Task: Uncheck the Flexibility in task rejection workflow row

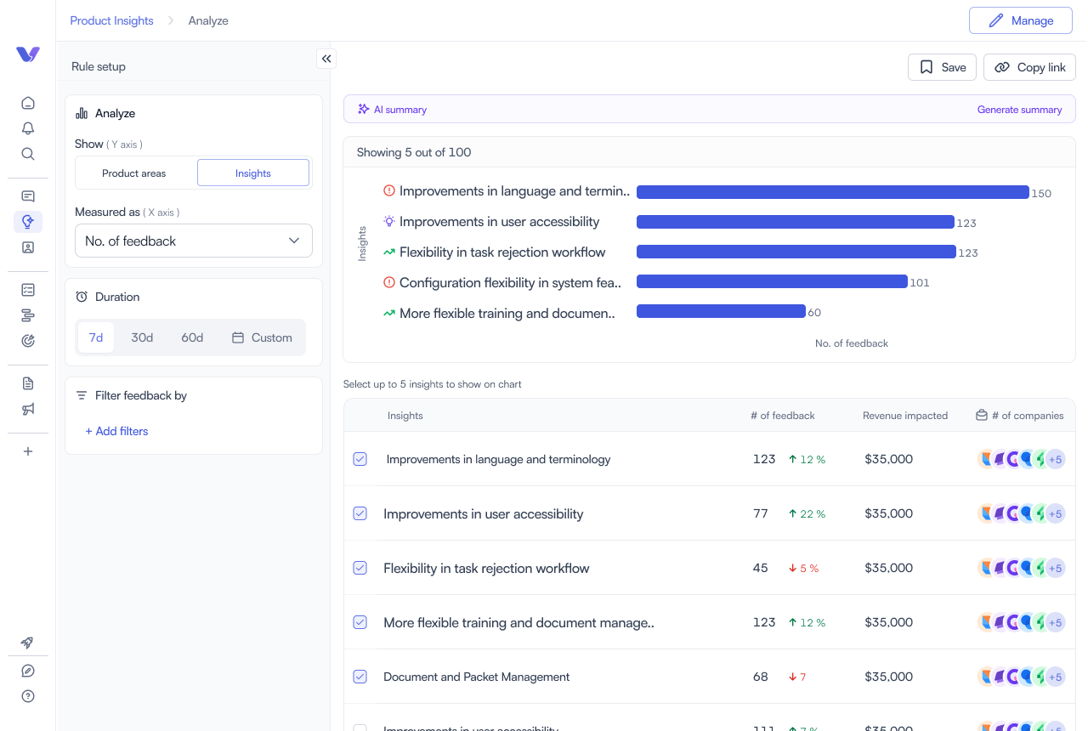Action: (360, 568)
